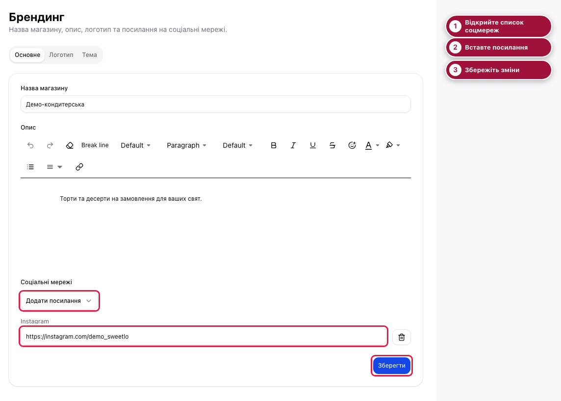Open the first Default dropdown in the toolbar
561x401 pixels.
coord(136,145)
